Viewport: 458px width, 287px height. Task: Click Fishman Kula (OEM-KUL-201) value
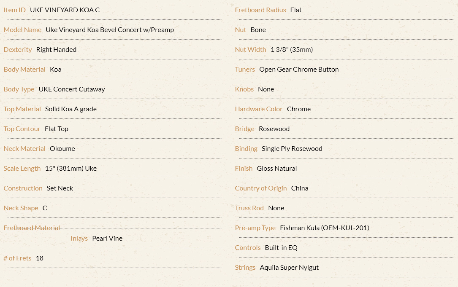(325, 228)
